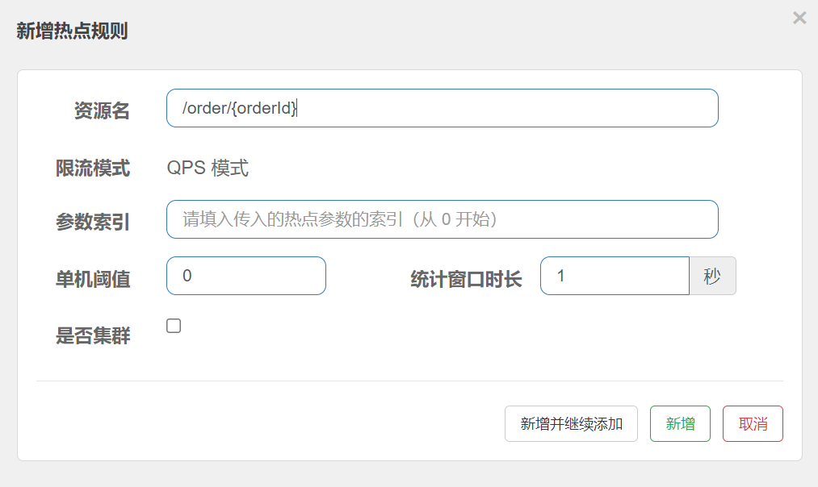Click the 新增热点规则 dialog title

(72, 31)
